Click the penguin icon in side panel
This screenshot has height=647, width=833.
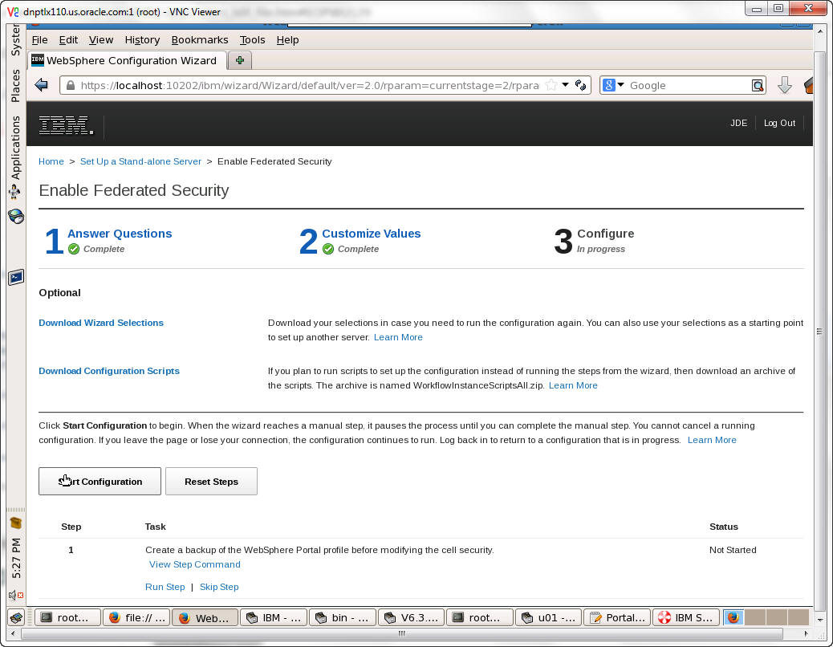(x=15, y=193)
